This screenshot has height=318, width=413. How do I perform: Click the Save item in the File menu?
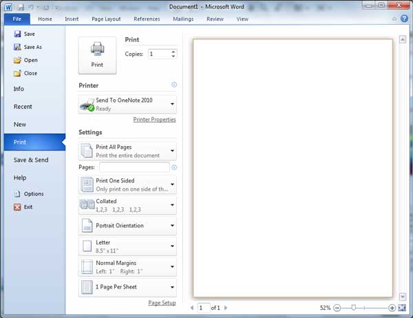24,34
